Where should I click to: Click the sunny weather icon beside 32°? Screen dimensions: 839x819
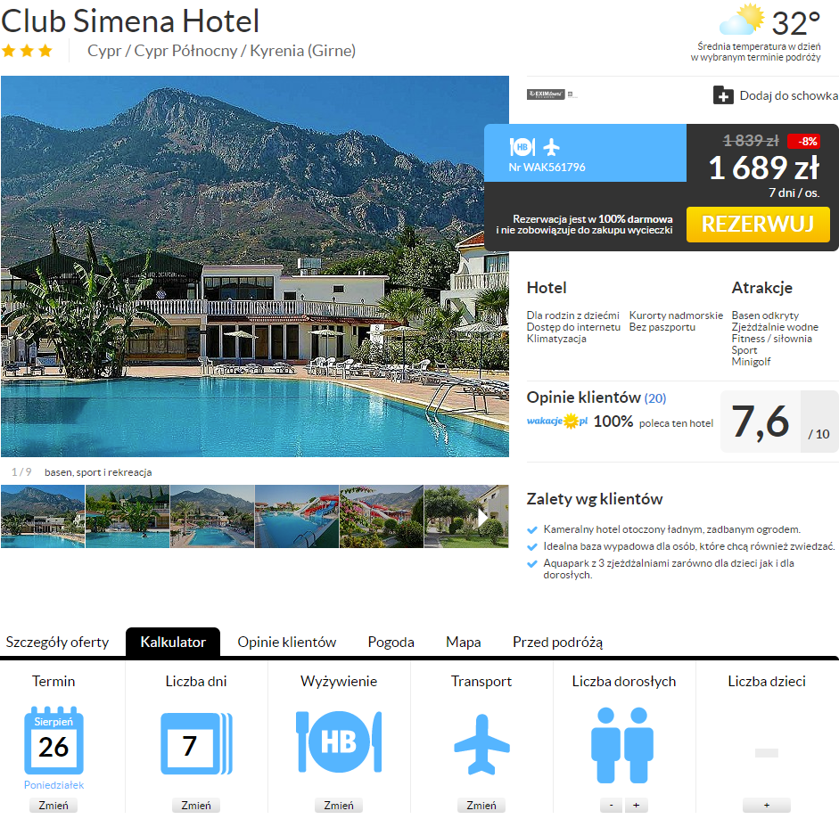[742, 20]
